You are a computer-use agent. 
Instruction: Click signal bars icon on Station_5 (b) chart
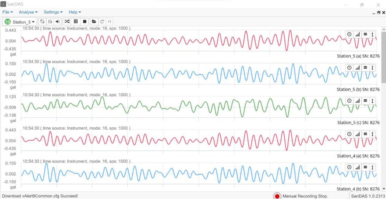pos(357,68)
